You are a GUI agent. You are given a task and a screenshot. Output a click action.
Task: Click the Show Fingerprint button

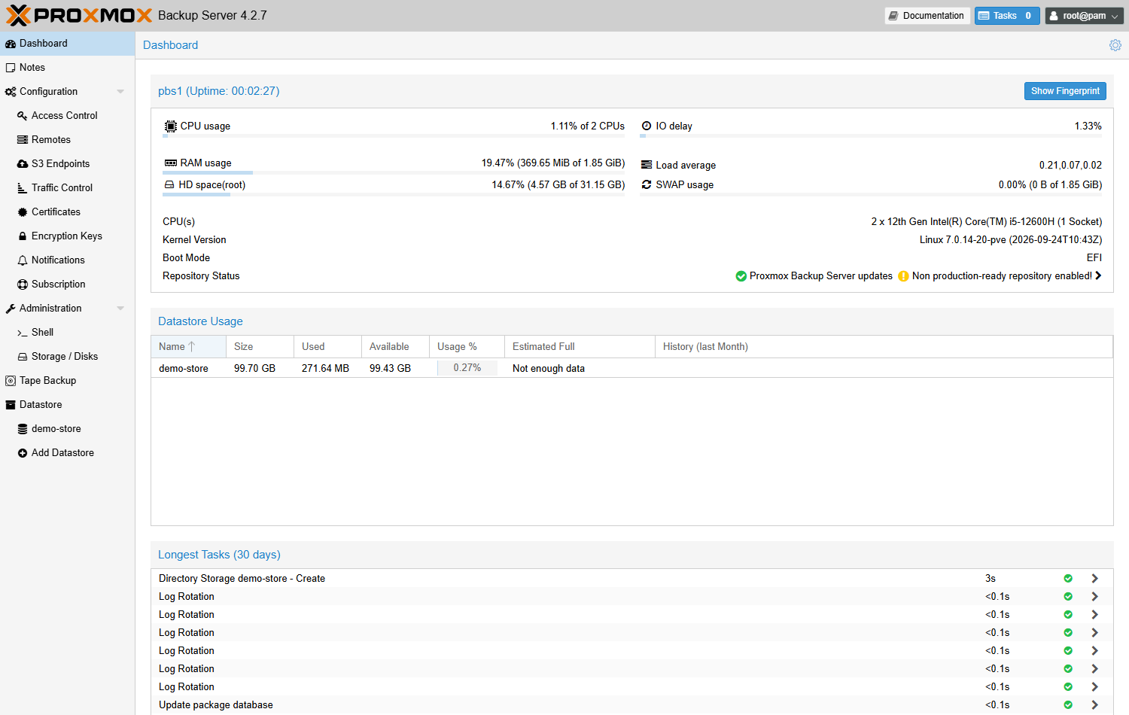click(1065, 91)
